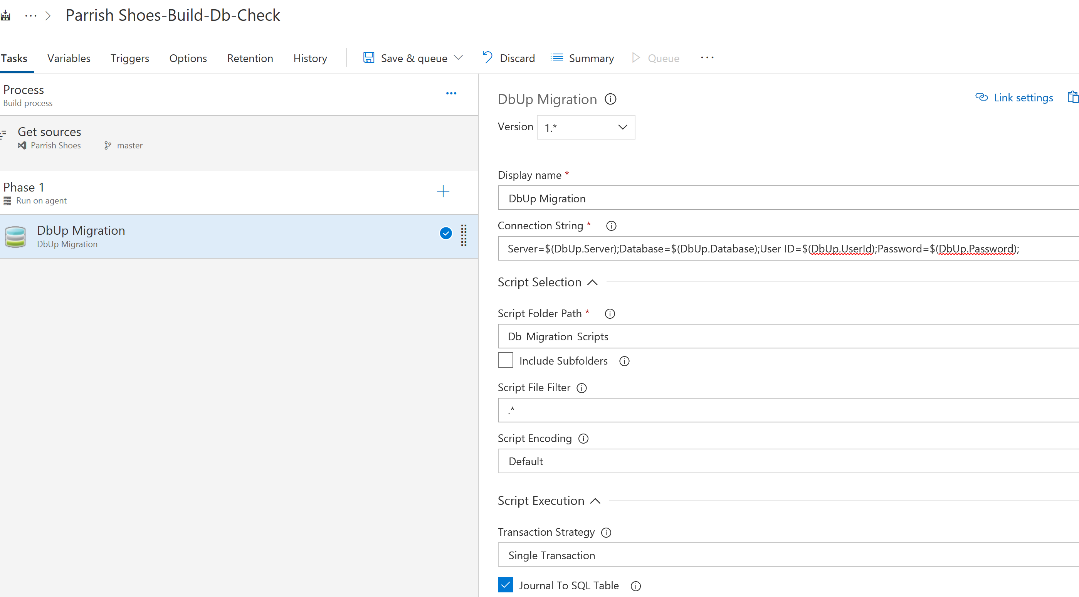
Task: Click the info icon beside DbUp Migration title
Action: click(x=610, y=99)
